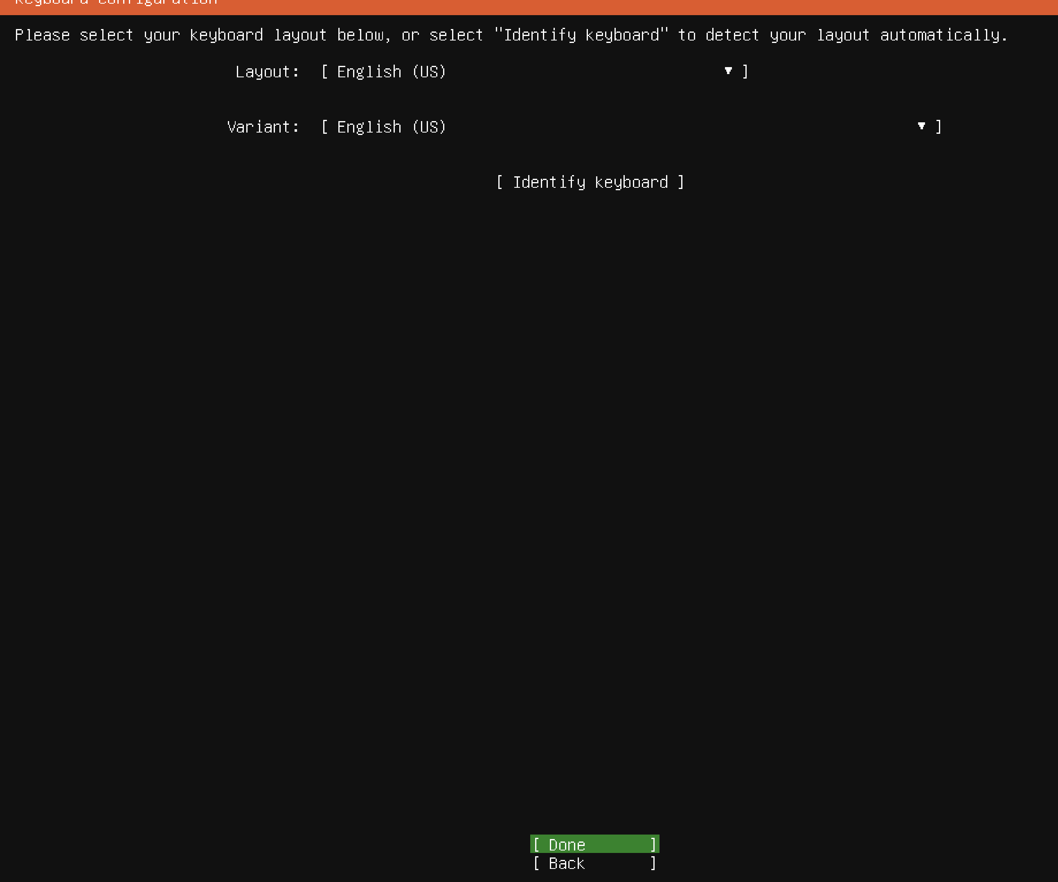This screenshot has width=1058, height=882.
Task: Click the closing bracket of Back button
Action: tap(653, 863)
